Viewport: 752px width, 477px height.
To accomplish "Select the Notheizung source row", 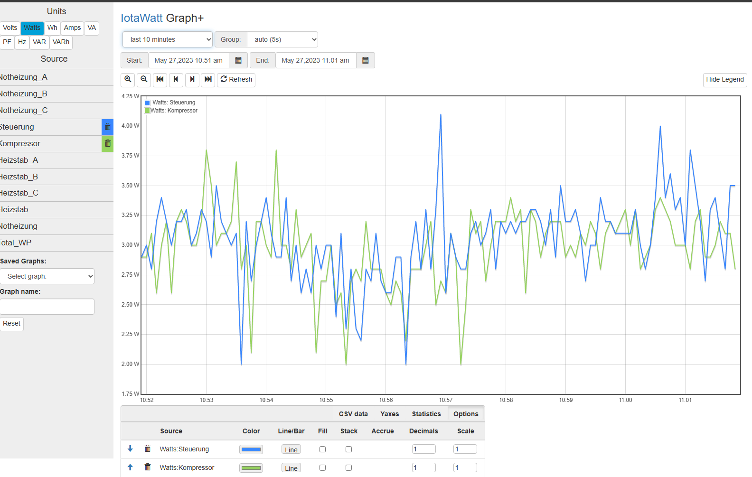I will [56, 226].
